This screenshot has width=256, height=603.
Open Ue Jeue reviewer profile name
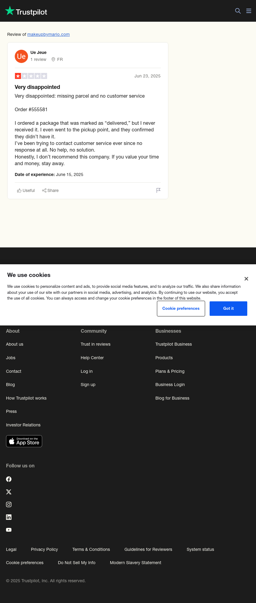coord(39,52)
